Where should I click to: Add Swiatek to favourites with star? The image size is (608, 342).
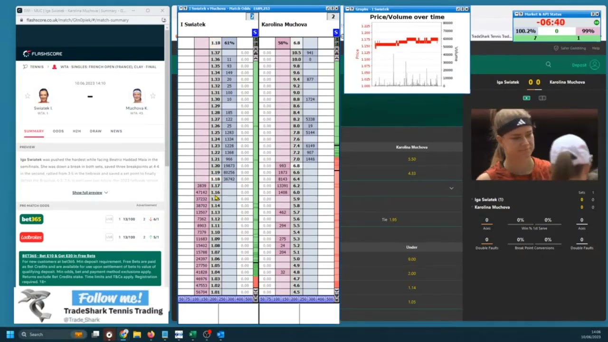pos(28,96)
